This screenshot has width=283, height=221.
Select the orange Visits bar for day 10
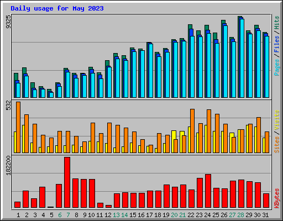(x=93, y=138)
